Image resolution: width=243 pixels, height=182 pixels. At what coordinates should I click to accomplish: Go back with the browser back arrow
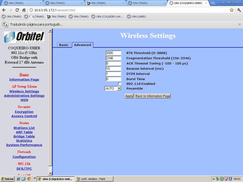[x=4, y=10]
